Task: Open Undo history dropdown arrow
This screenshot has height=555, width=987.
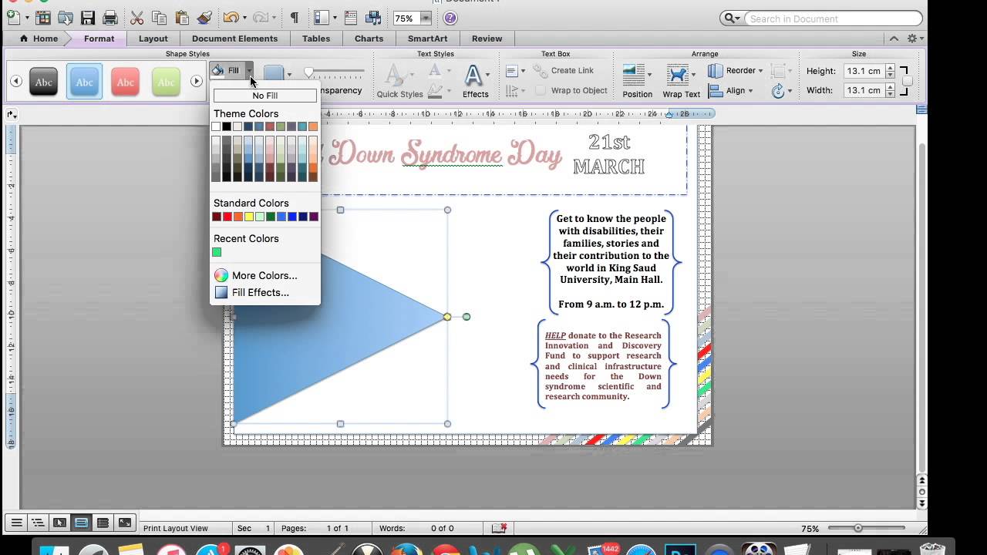Action: [244, 18]
